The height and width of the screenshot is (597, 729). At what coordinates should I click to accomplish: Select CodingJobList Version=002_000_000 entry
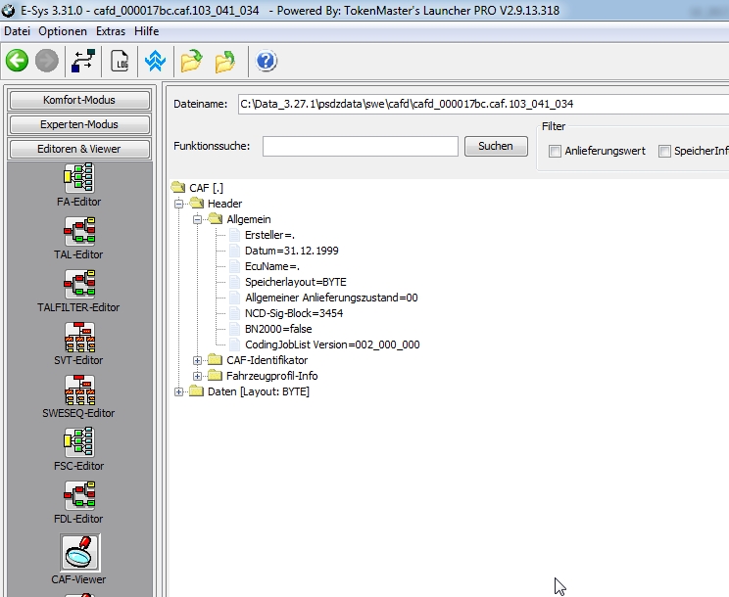click(332, 344)
